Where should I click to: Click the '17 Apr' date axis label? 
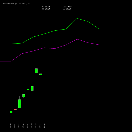[x=27, y=126]
